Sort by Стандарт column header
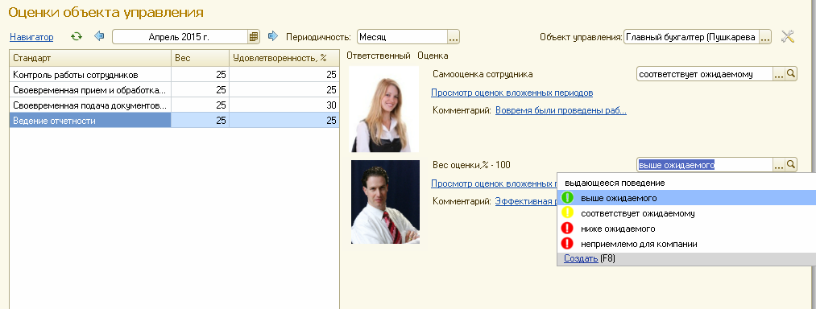This screenshot has height=309, width=816. pos(90,58)
